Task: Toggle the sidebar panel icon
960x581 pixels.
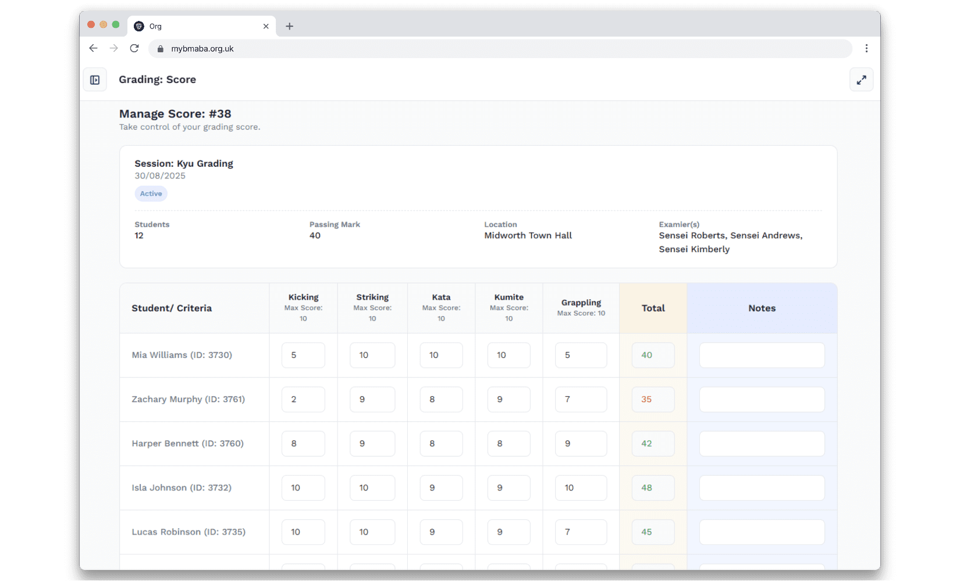Action: 95,80
